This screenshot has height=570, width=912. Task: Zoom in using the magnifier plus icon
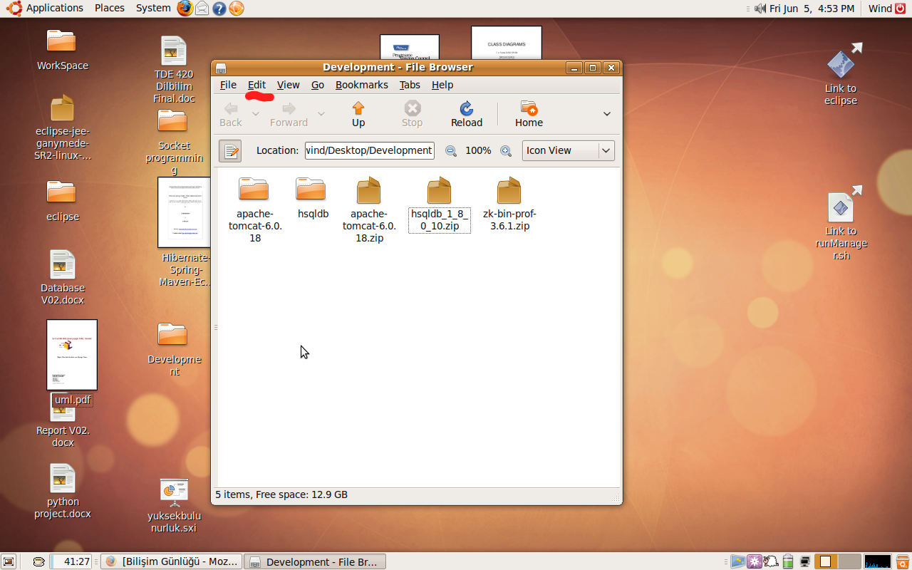pos(506,150)
